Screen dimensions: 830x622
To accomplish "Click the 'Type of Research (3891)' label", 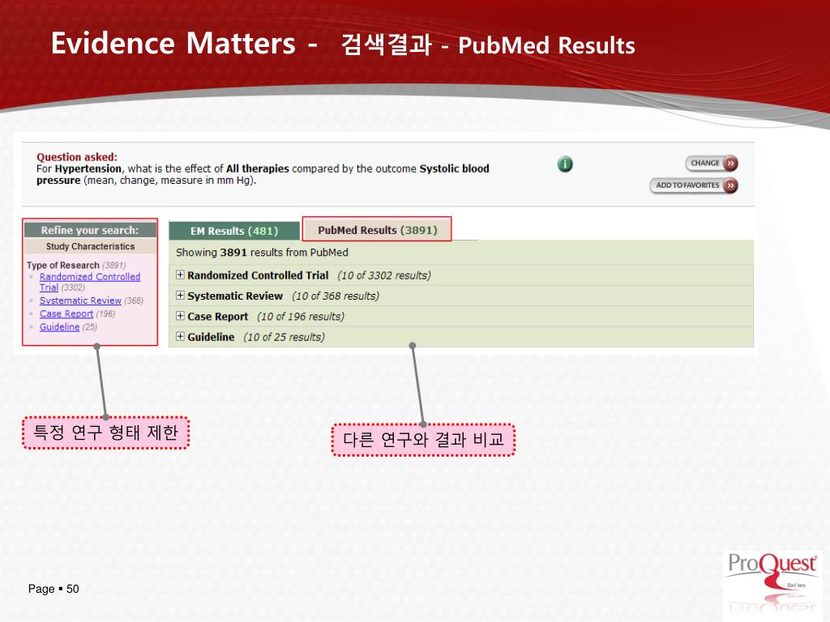I will click(x=76, y=265).
